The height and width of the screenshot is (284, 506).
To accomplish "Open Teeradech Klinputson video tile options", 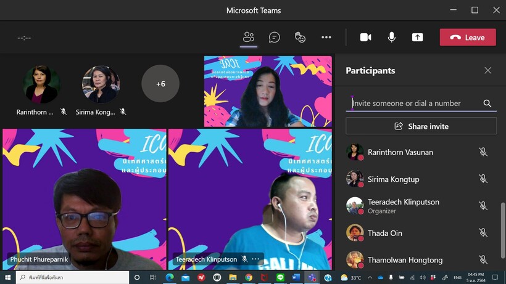I will pos(255,259).
